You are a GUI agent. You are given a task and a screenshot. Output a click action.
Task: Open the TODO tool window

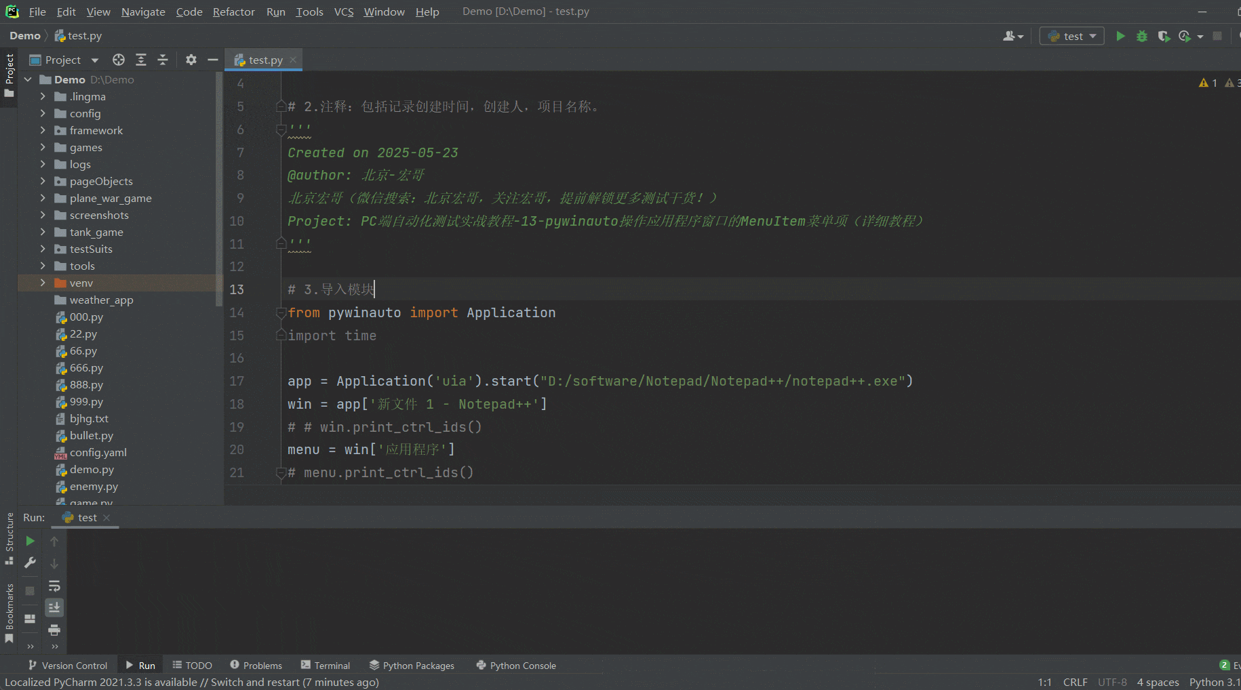(x=193, y=666)
